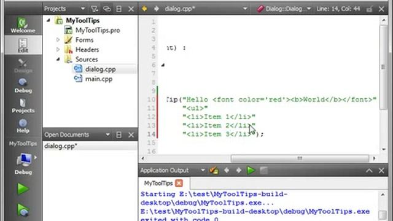Click the editor vertical scroll down arrow
The width and height of the screenshot is (393, 221).
(384, 149)
